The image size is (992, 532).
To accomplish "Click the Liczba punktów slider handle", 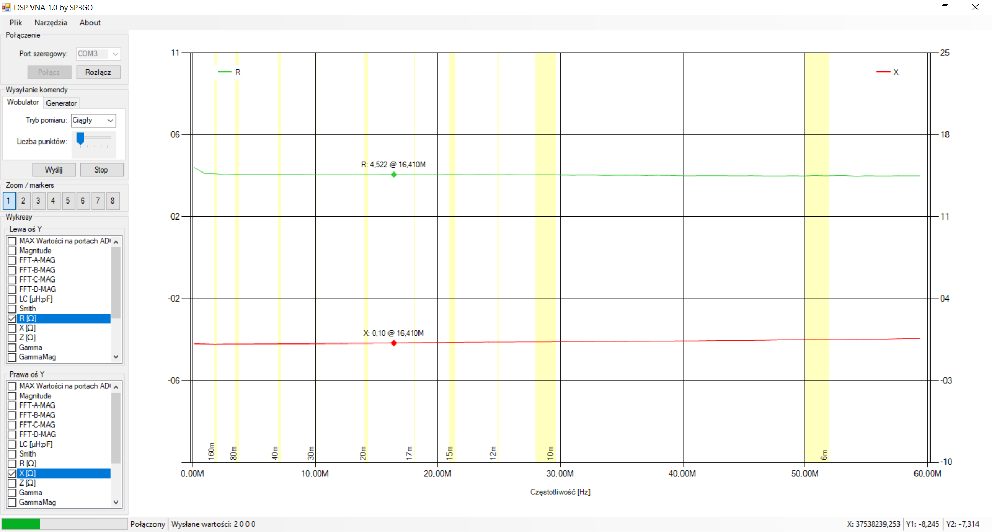I will point(80,138).
